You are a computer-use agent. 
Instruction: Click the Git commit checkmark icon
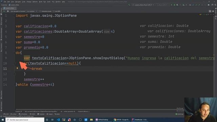[196, 5]
